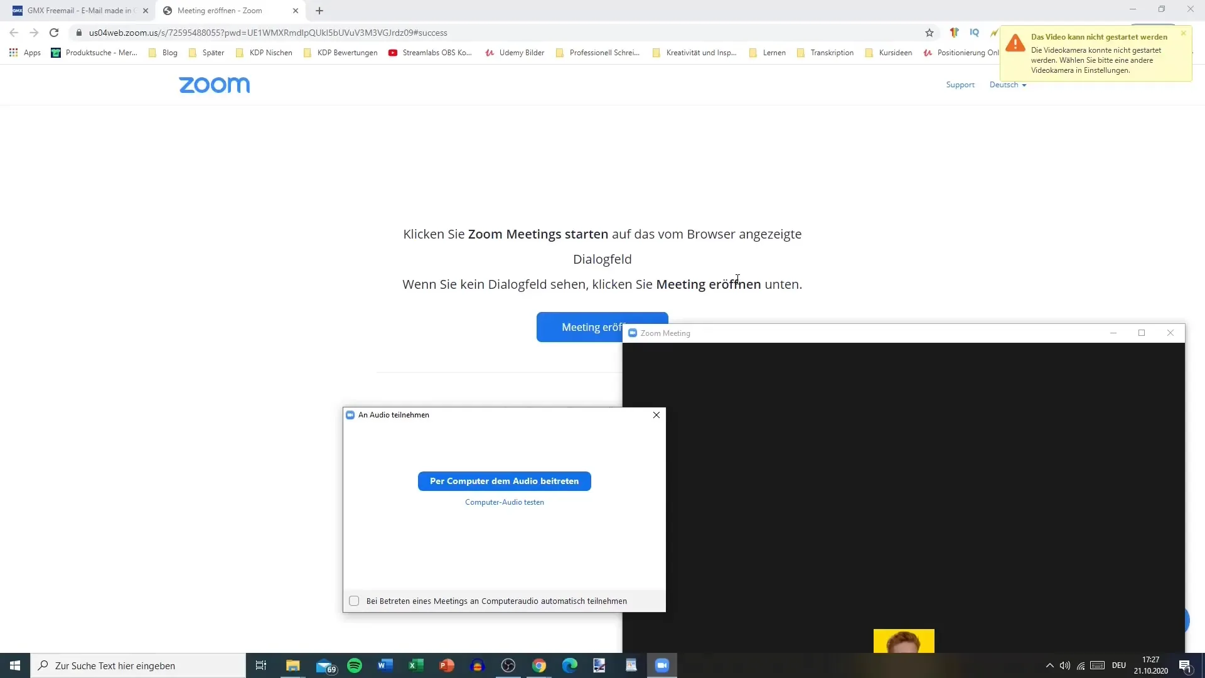Screen dimensions: 1205x678
Task: Switch to the GMX Freemail tab
Action: [78, 11]
